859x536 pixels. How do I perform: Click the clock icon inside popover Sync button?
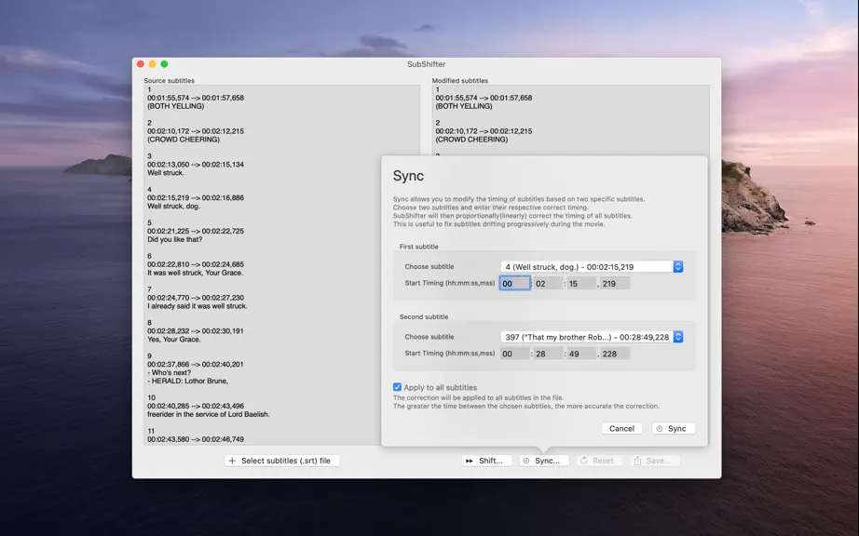[x=660, y=429]
